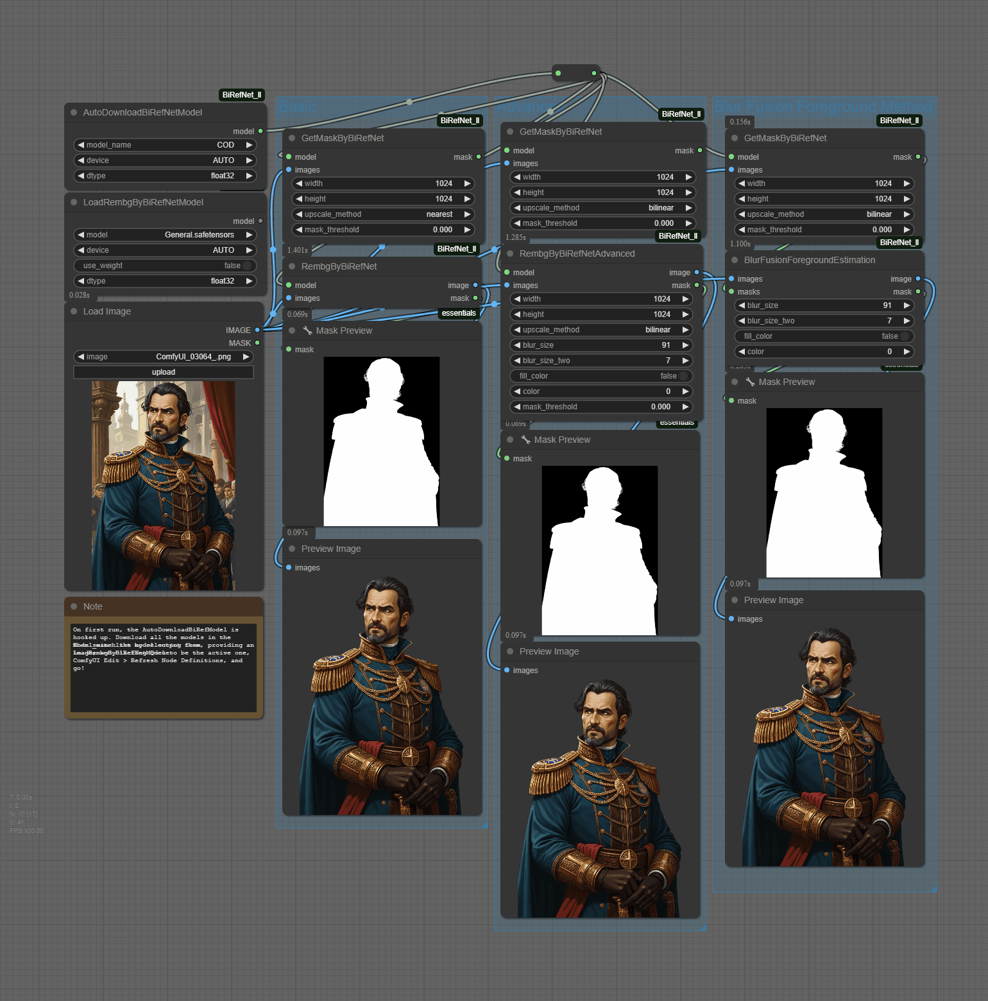Screen dimensions: 988x1001
Task: Collapse the BlurFusionForegroundEstimation node via its dot
Action: pos(735,260)
